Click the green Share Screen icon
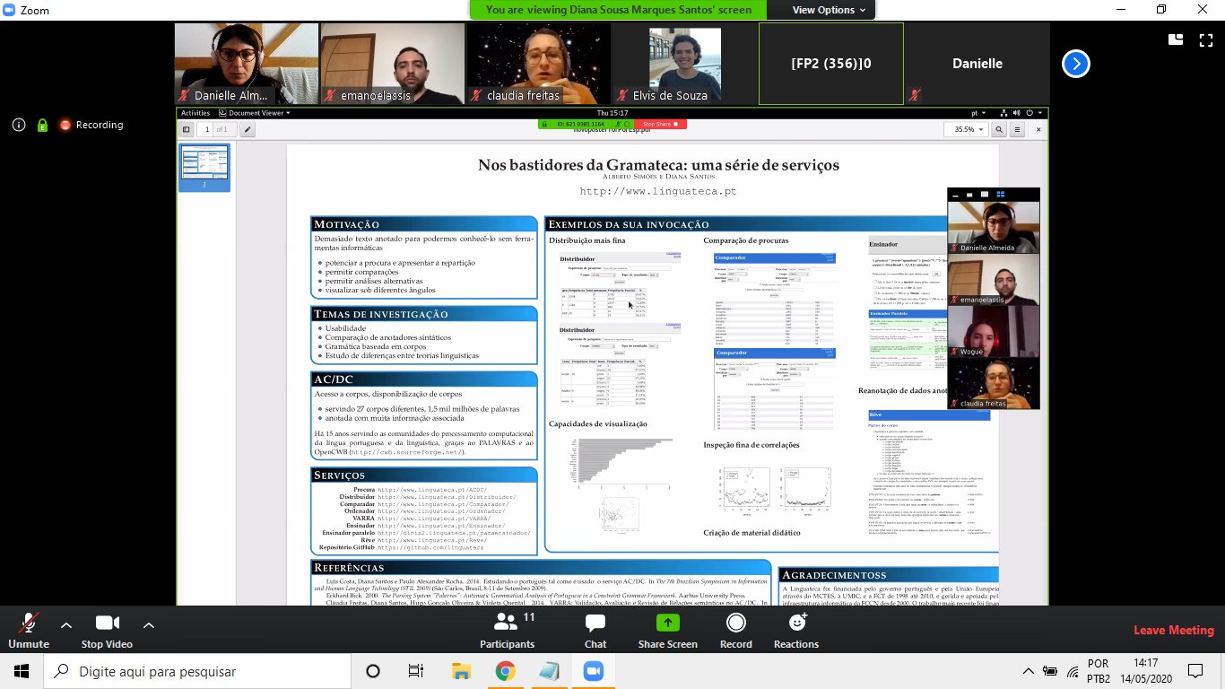The height and width of the screenshot is (689, 1225). click(x=667, y=624)
